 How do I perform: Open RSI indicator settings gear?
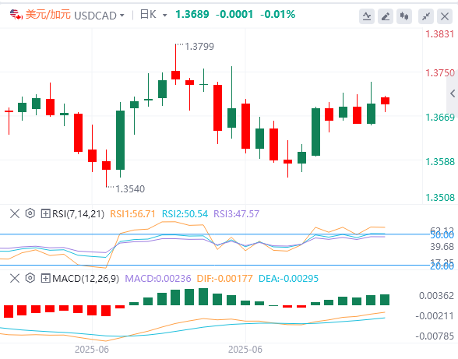[x=30, y=213]
